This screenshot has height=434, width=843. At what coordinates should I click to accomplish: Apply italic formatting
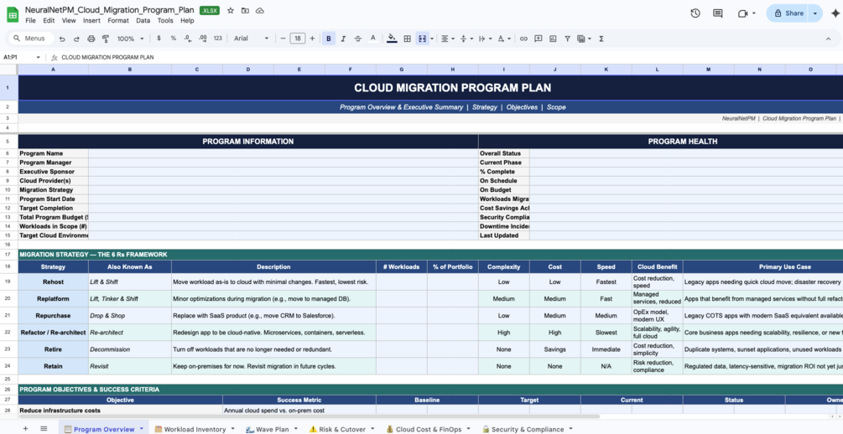[x=343, y=39]
